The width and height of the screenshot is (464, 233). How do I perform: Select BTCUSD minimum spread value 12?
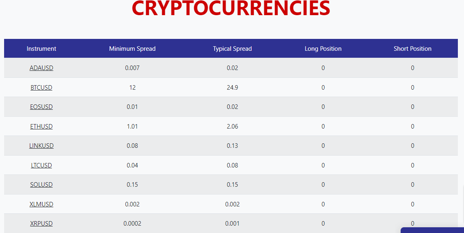click(x=132, y=88)
